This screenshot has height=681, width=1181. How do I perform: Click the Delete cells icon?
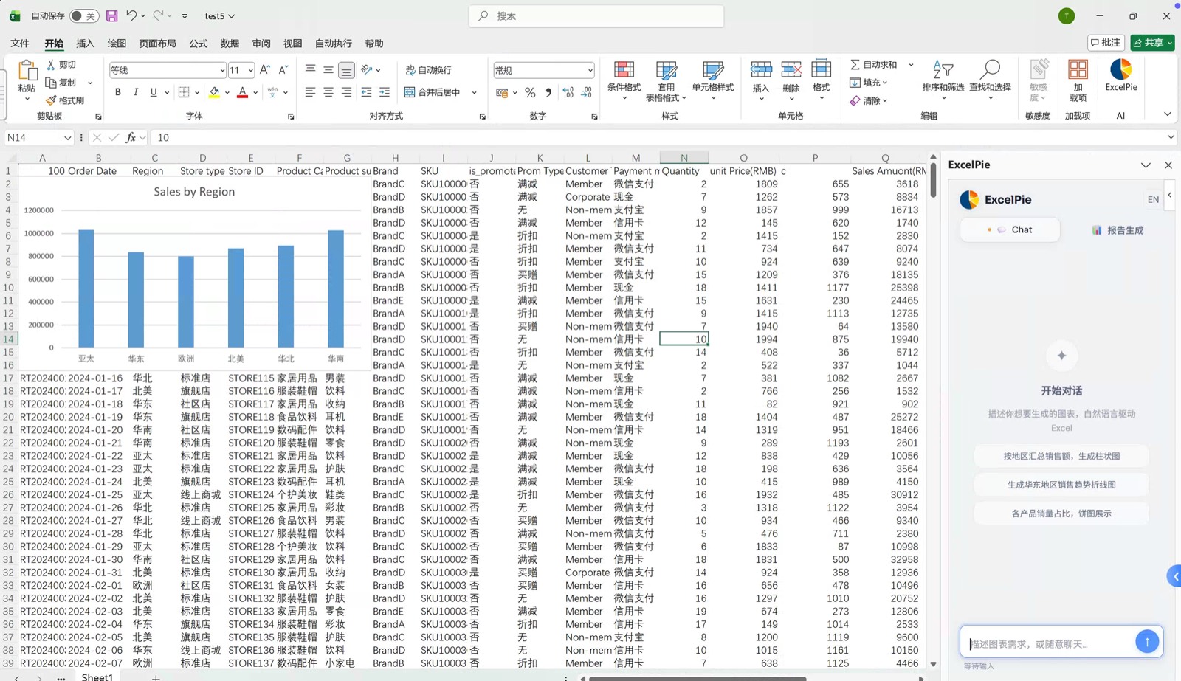click(791, 70)
